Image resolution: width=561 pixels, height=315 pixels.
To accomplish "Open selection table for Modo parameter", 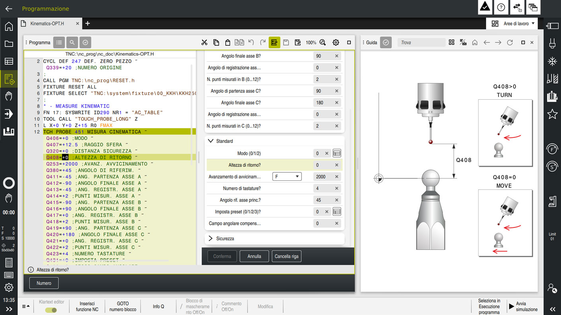I will tap(337, 153).
